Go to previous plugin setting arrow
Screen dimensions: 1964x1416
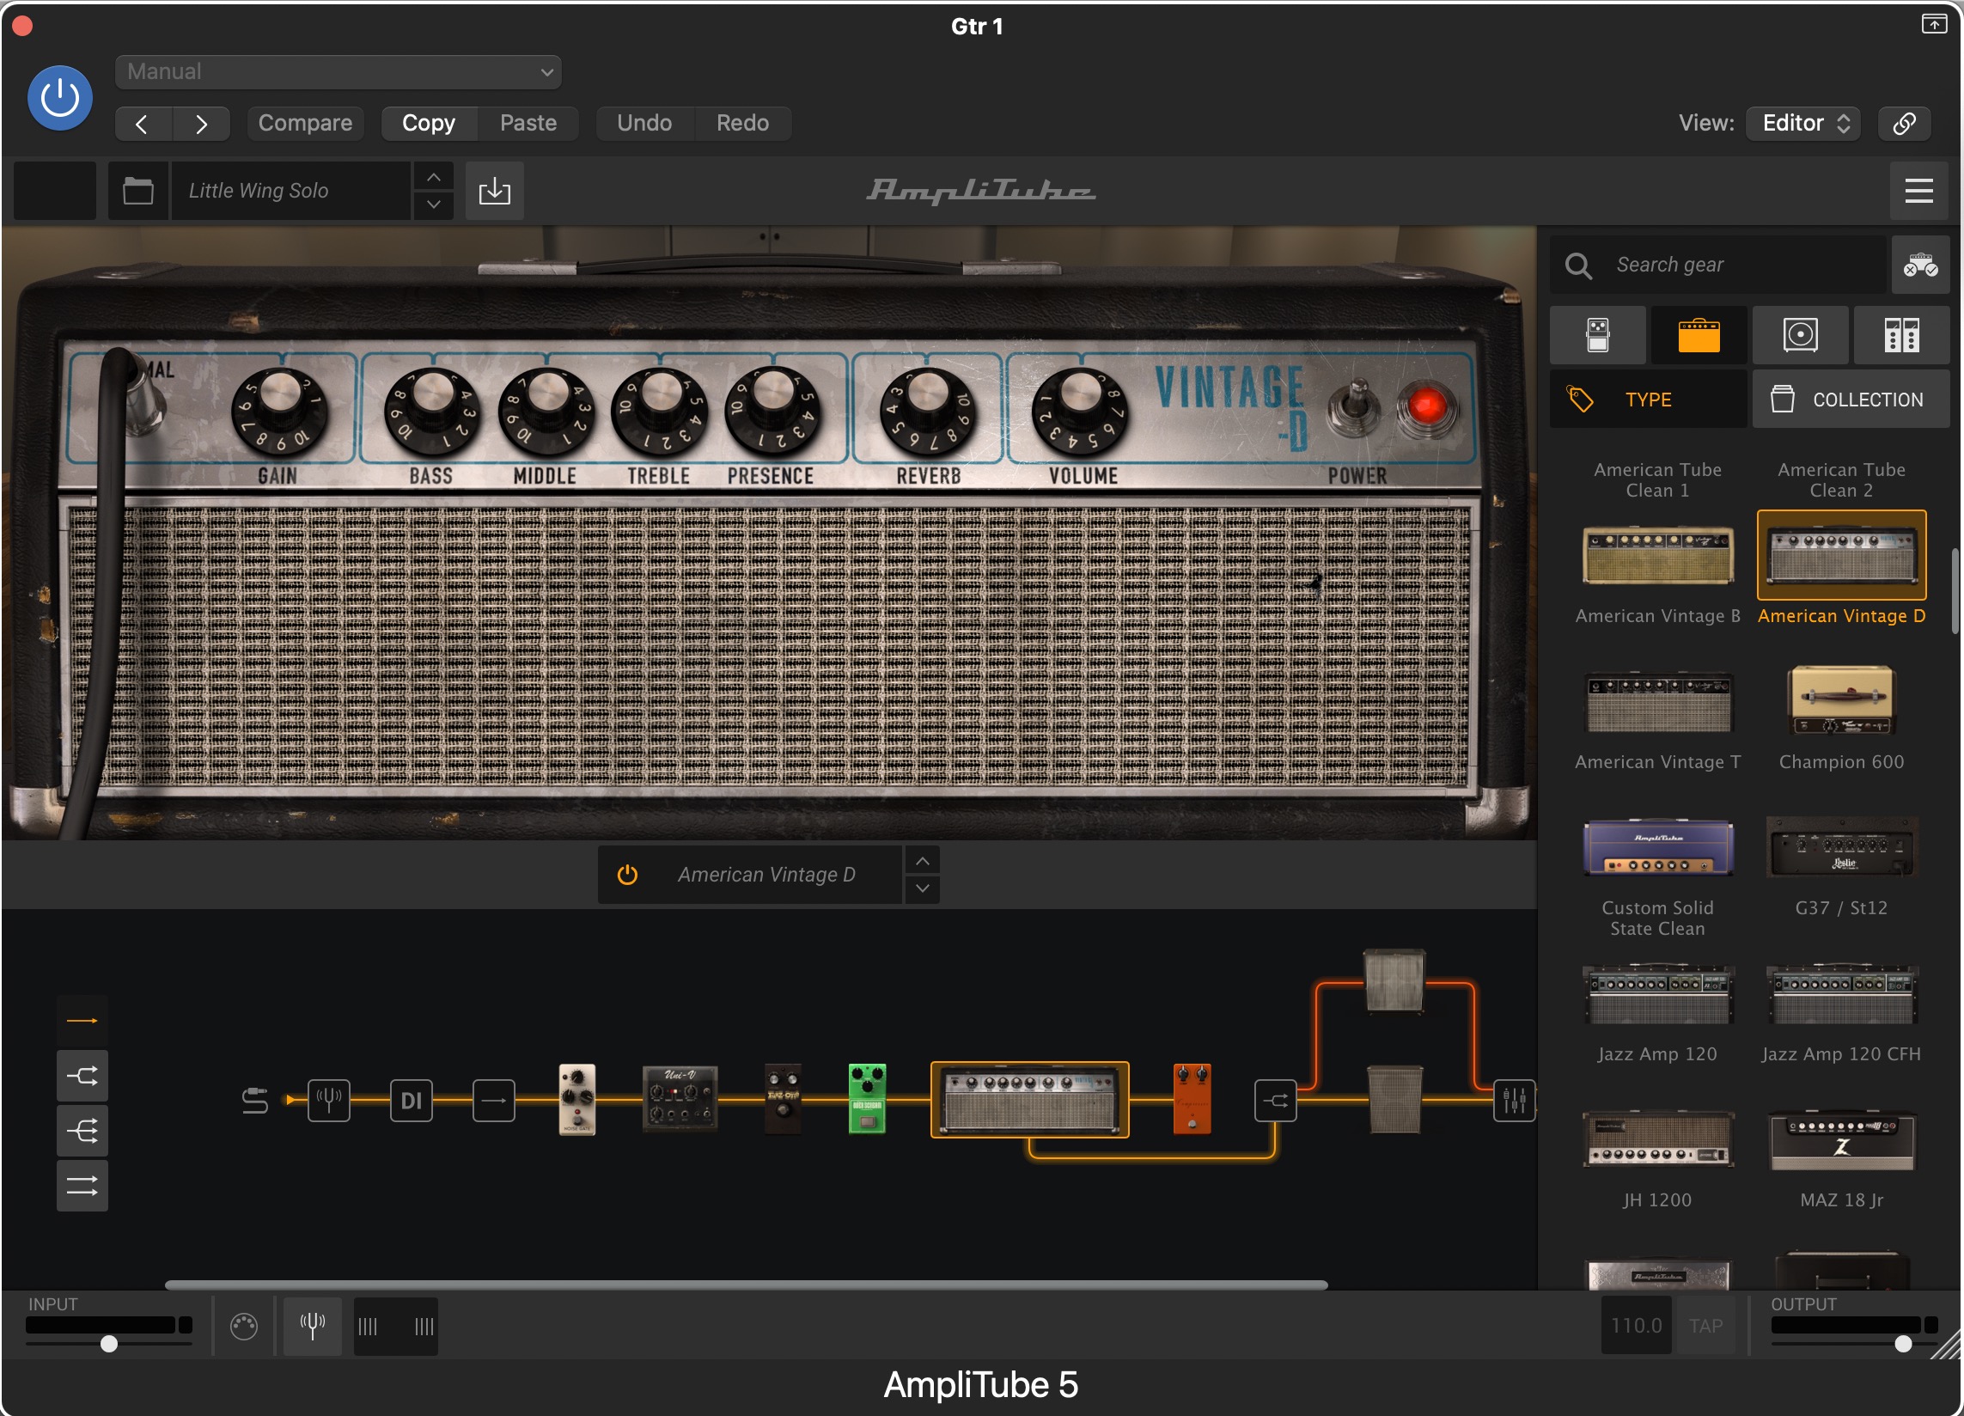point(143,124)
